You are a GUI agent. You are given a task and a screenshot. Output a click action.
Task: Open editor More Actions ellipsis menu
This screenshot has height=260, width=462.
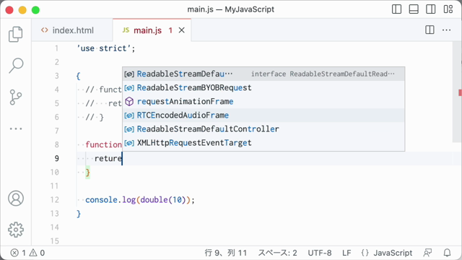446,30
